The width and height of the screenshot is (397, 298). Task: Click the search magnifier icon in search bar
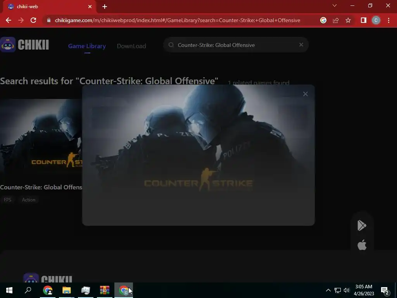pyautogui.click(x=171, y=45)
